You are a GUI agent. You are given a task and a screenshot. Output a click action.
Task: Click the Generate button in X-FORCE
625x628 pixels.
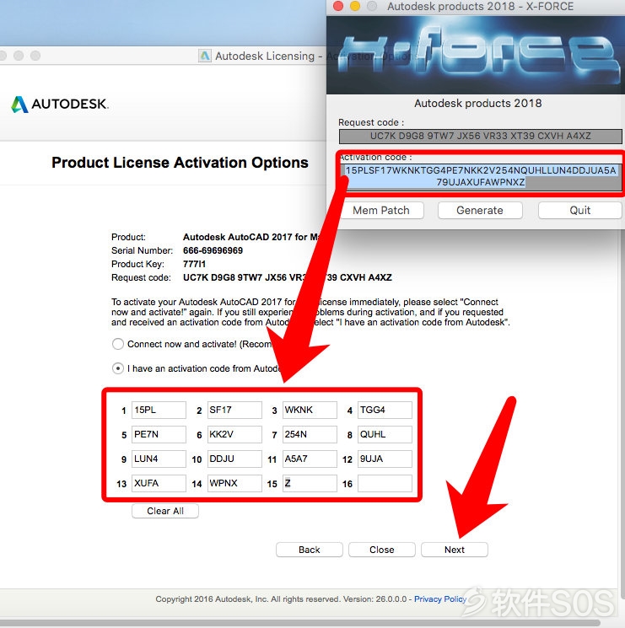[480, 210]
